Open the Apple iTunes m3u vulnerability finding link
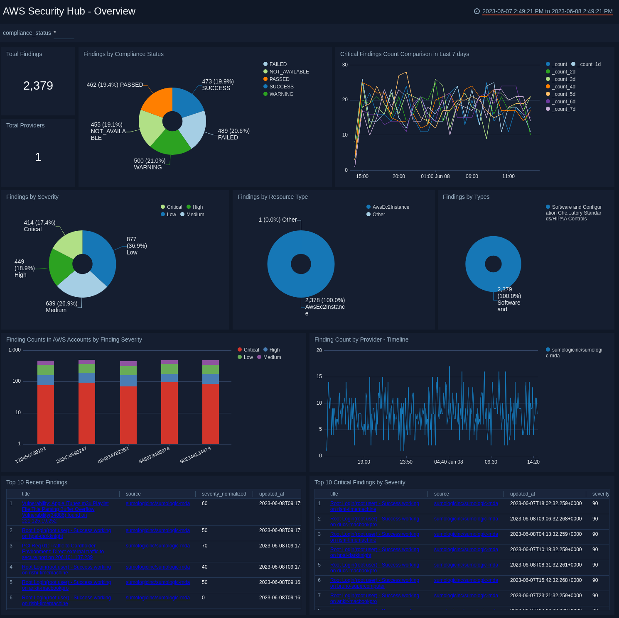This screenshot has height=618, width=619. coord(65,512)
